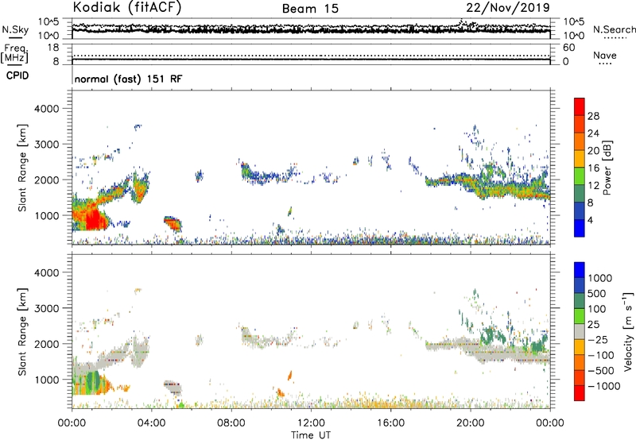Click the date '22/Nov/2019'
The width and height of the screenshot is (636, 440).
(x=508, y=8)
